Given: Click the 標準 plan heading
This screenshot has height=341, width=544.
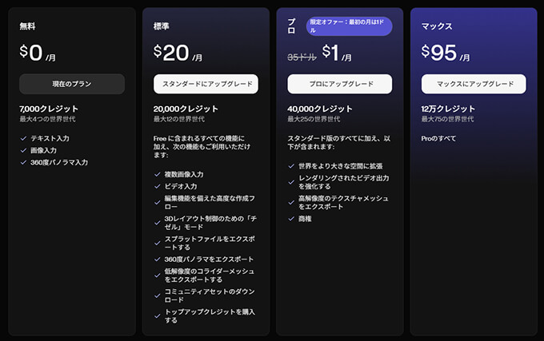Looking at the screenshot, I should coord(162,26).
